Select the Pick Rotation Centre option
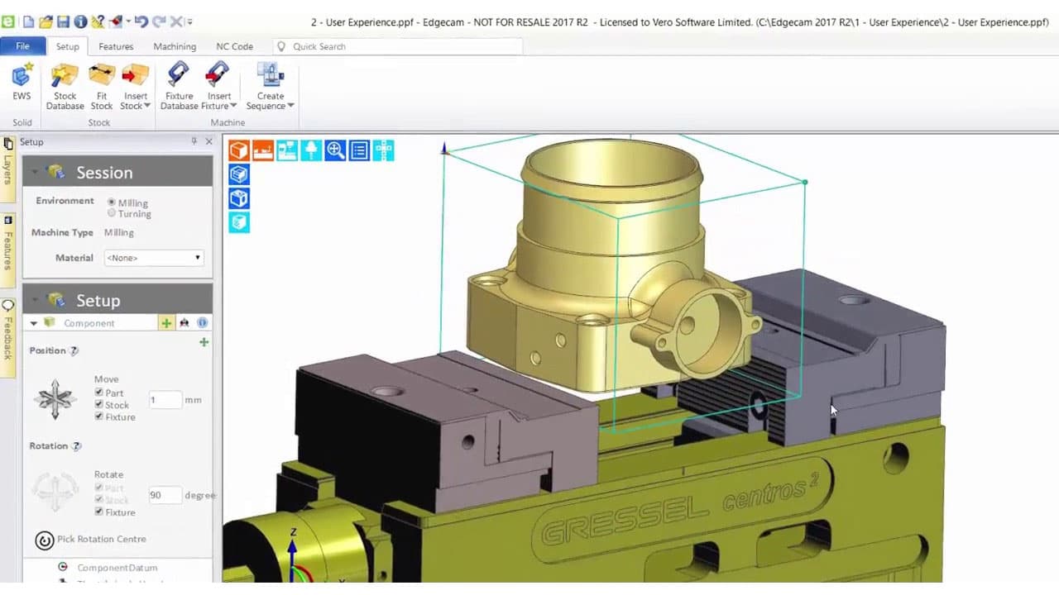This screenshot has width=1059, height=595. point(91,539)
